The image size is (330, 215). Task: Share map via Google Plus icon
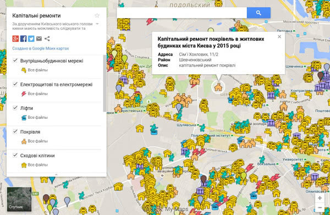pyautogui.click(x=15, y=38)
